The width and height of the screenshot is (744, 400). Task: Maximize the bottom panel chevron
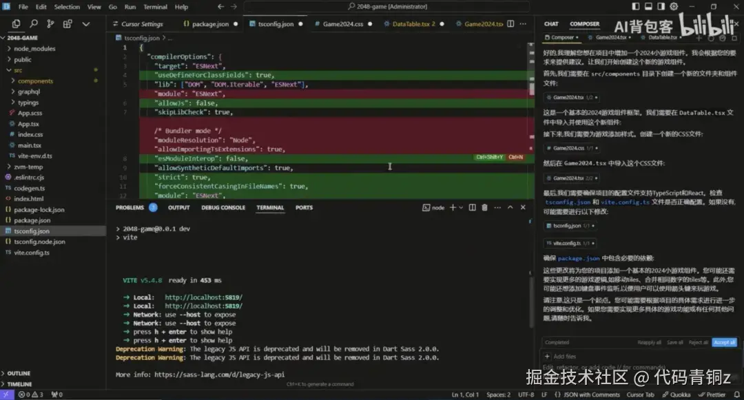pyautogui.click(x=510, y=208)
